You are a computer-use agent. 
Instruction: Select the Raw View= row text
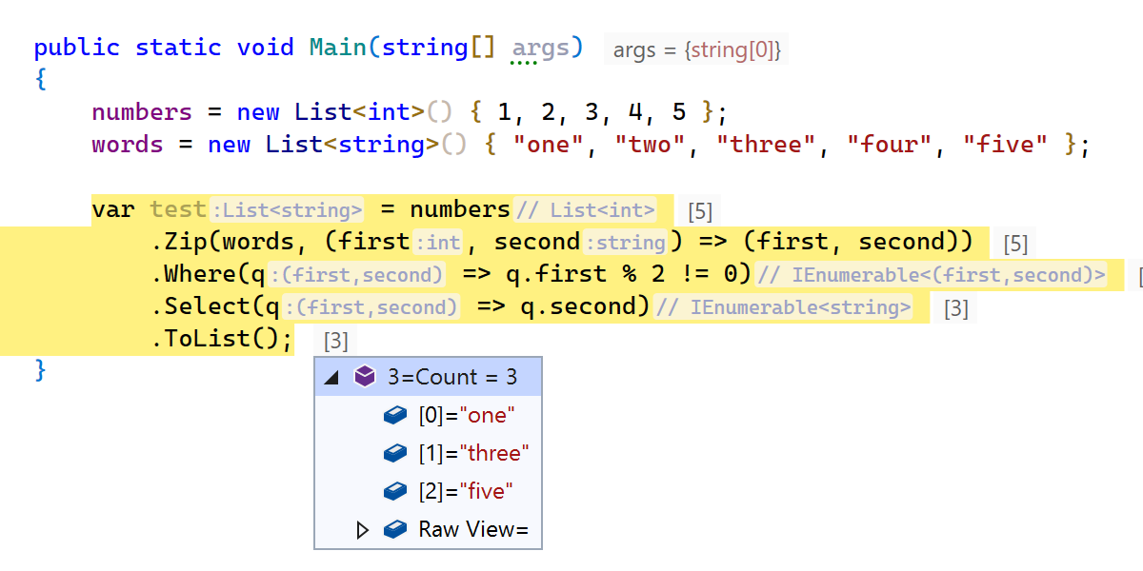[x=473, y=529]
